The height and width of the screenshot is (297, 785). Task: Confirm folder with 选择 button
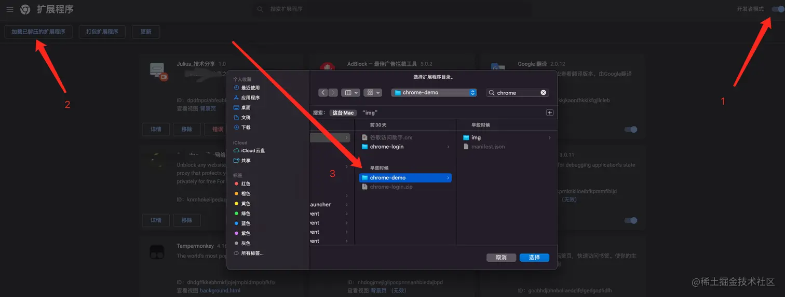[x=534, y=258]
